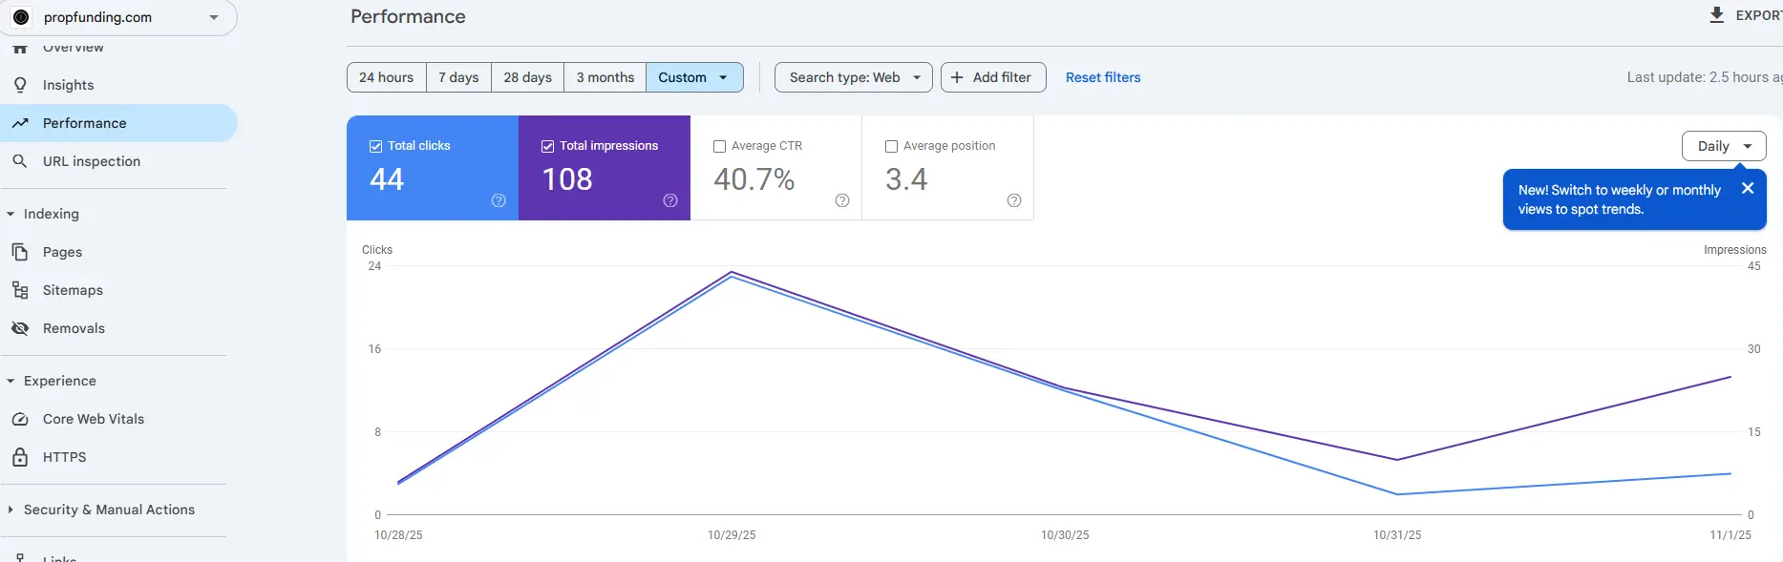Open the Performance report in sidebar
Image resolution: width=1783 pixels, height=562 pixels.
[x=118, y=123]
